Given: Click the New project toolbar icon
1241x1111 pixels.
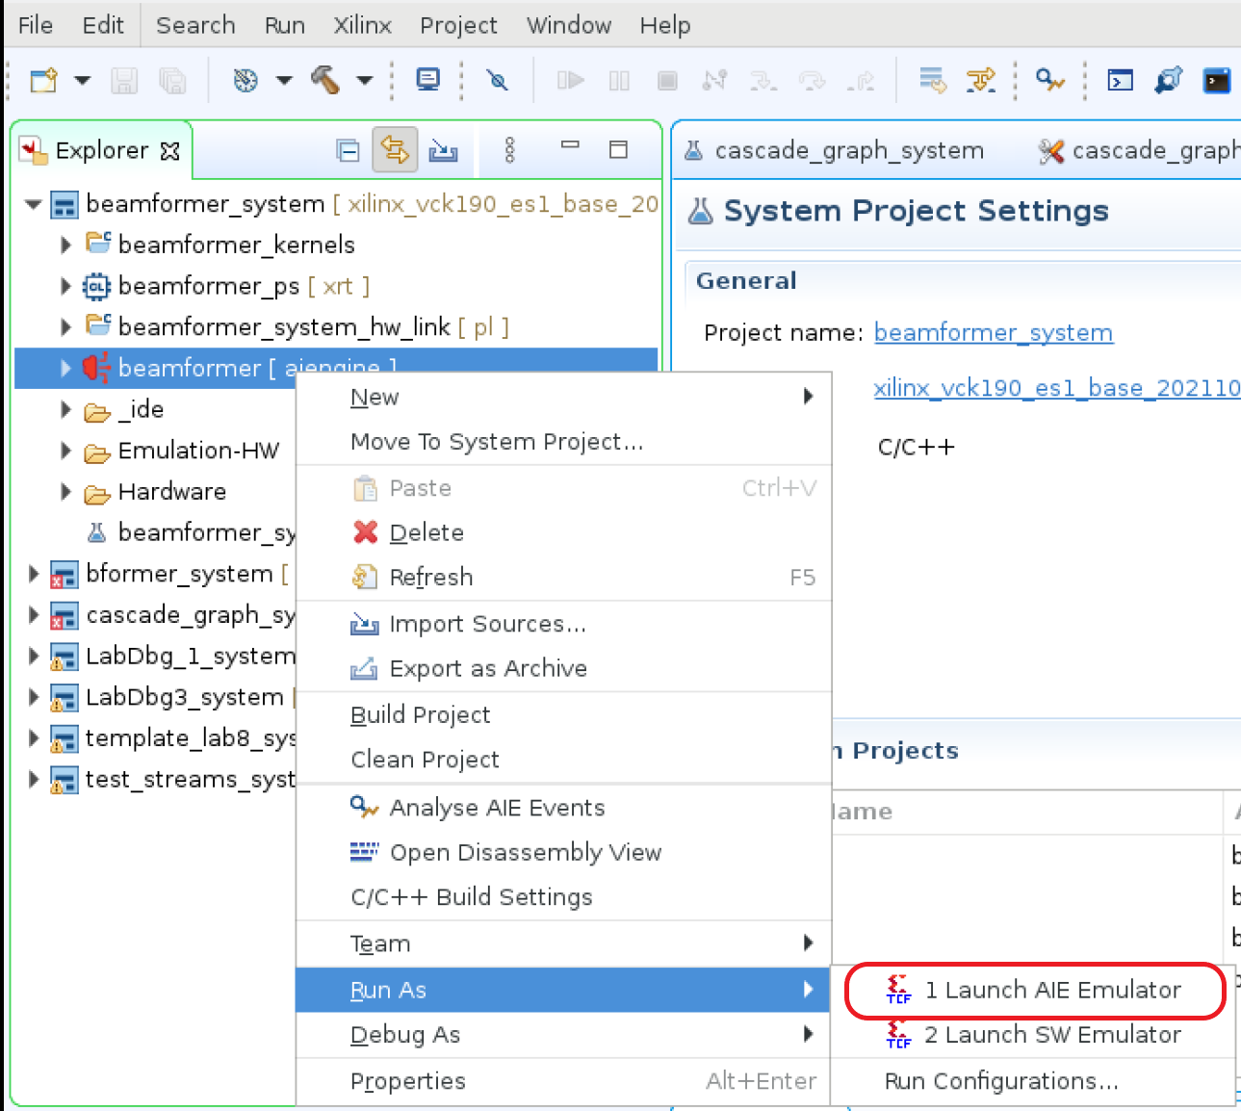Looking at the screenshot, I should pos(43,80).
